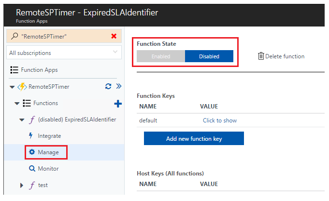Screen dimensions: 329x201
Task: Click the Delete function trash icon
Action: point(261,56)
